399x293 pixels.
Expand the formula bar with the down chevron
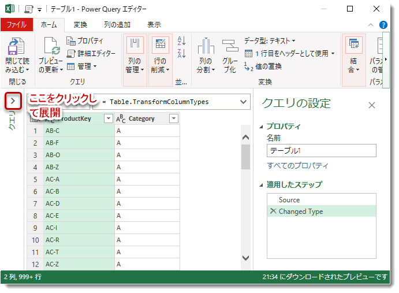point(243,102)
